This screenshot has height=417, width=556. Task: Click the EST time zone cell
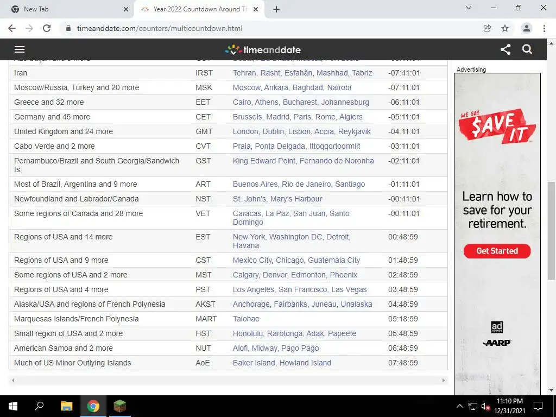coord(203,237)
